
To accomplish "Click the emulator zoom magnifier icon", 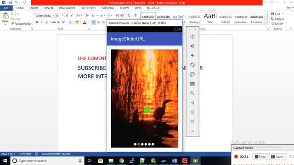I will 192,93.
